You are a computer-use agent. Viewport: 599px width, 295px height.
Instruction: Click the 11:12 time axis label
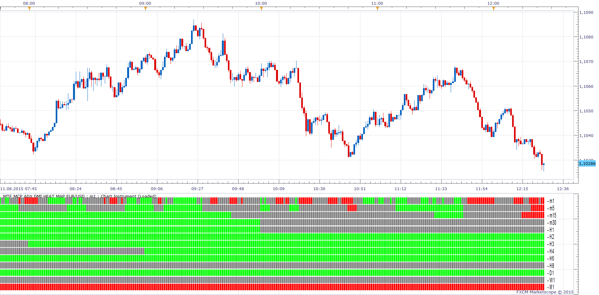point(400,189)
